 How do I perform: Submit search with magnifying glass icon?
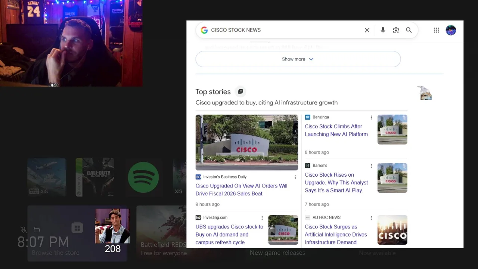coord(409,30)
